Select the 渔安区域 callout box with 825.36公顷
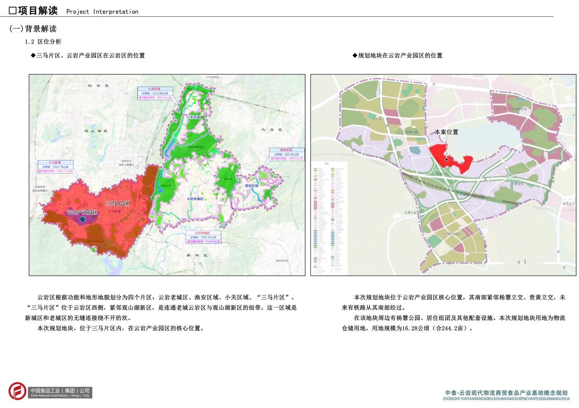Image resolution: width=579 pixels, height=408 pixels. coord(287,154)
